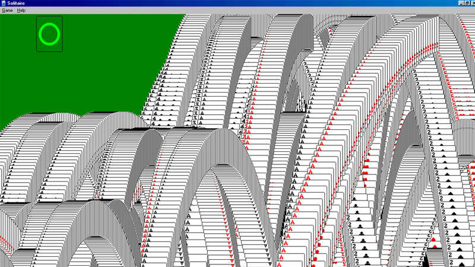Open the Game menu

coord(7,11)
